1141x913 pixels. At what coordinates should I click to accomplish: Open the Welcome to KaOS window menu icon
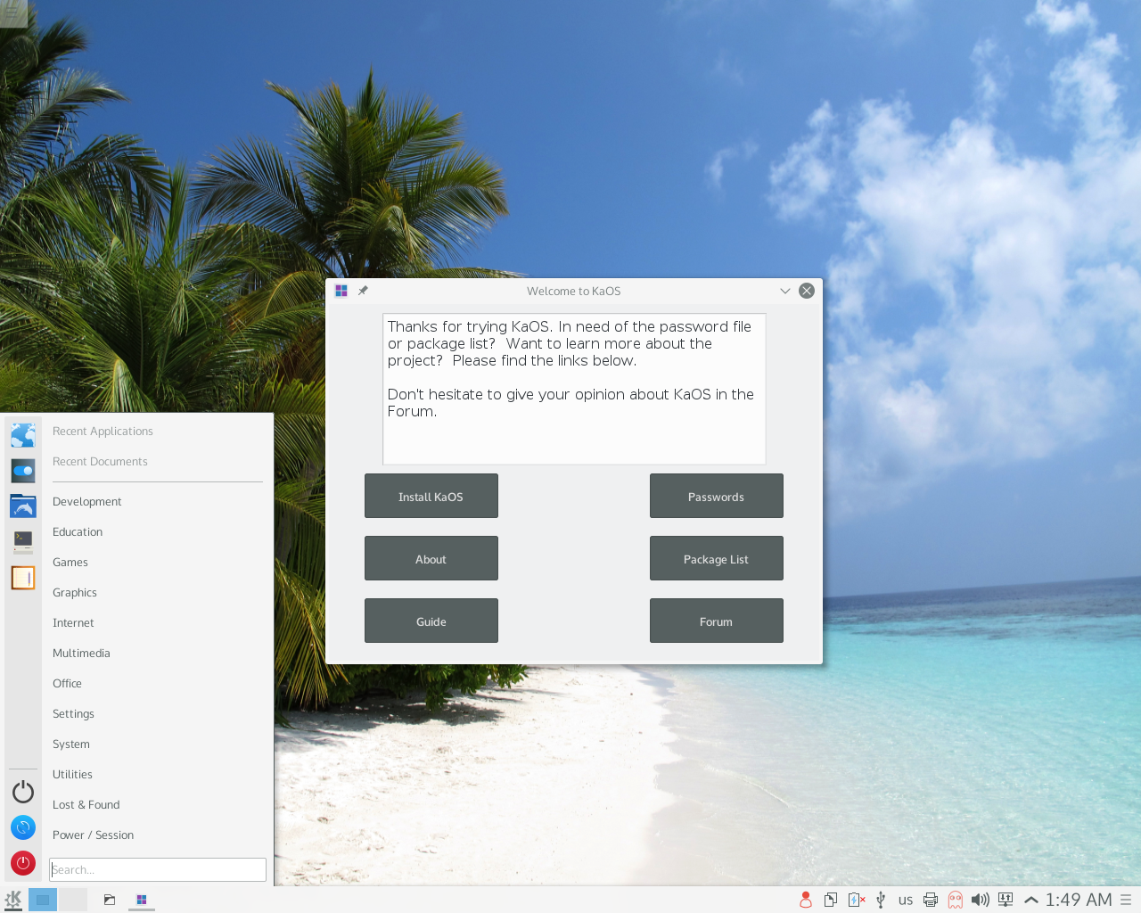pos(341,291)
